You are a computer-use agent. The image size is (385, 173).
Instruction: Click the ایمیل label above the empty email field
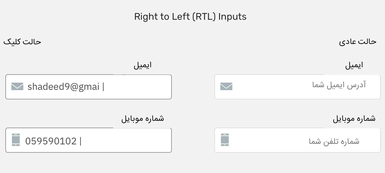(354, 65)
